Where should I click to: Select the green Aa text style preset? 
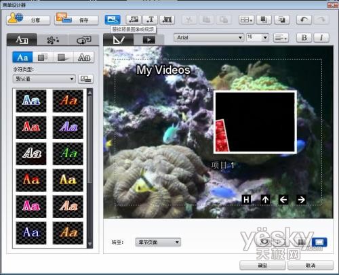tap(68, 154)
